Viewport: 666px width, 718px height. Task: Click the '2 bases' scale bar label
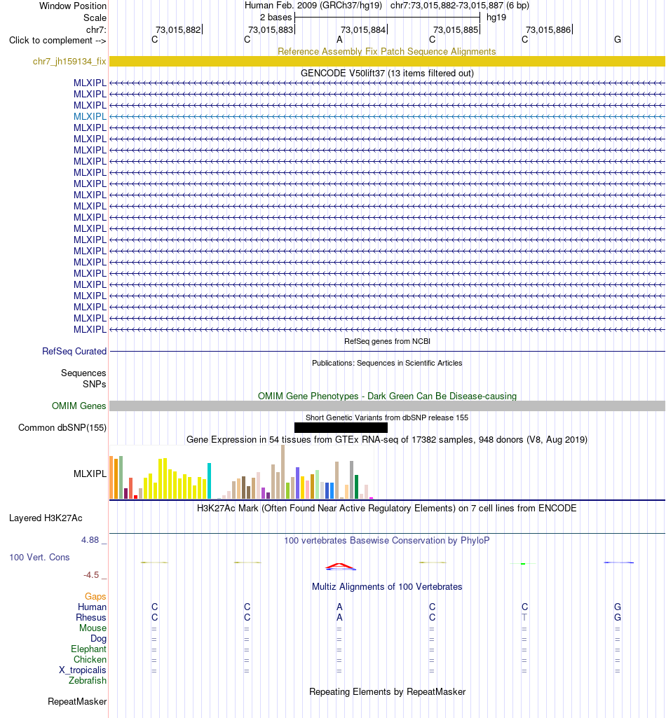pos(276,18)
